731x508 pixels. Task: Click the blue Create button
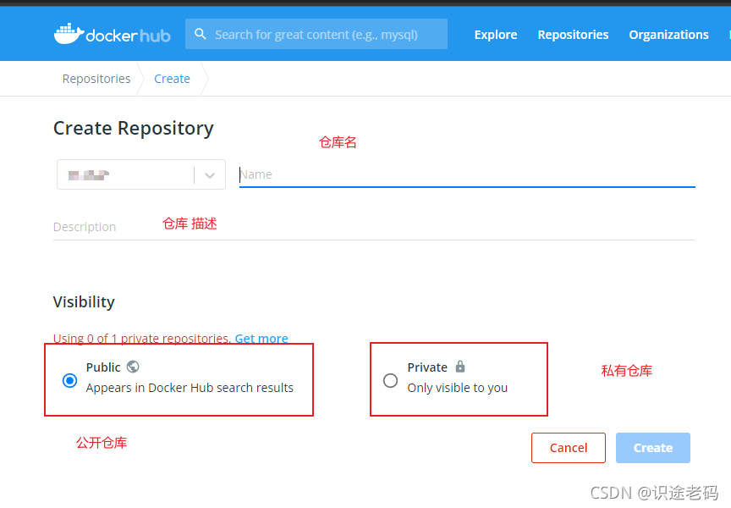[x=652, y=448]
